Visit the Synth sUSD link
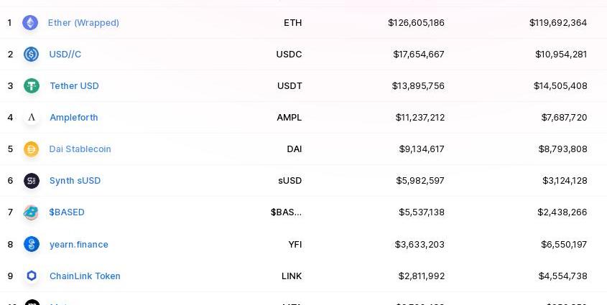Viewport: 607px width, 305px height. (75, 181)
